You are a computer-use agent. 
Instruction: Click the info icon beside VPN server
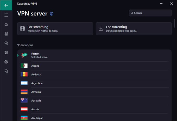tap(52, 14)
